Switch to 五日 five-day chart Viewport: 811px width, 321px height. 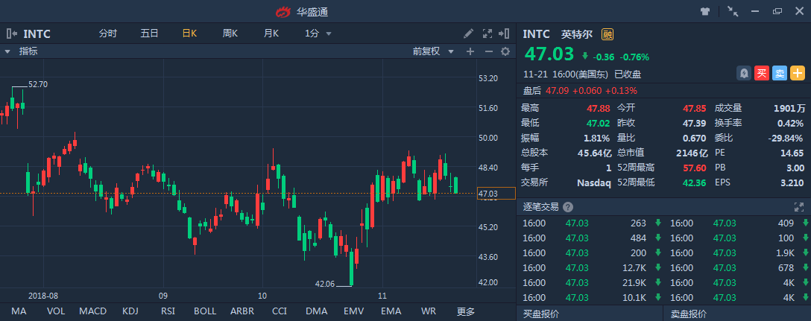click(x=150, y=34)
